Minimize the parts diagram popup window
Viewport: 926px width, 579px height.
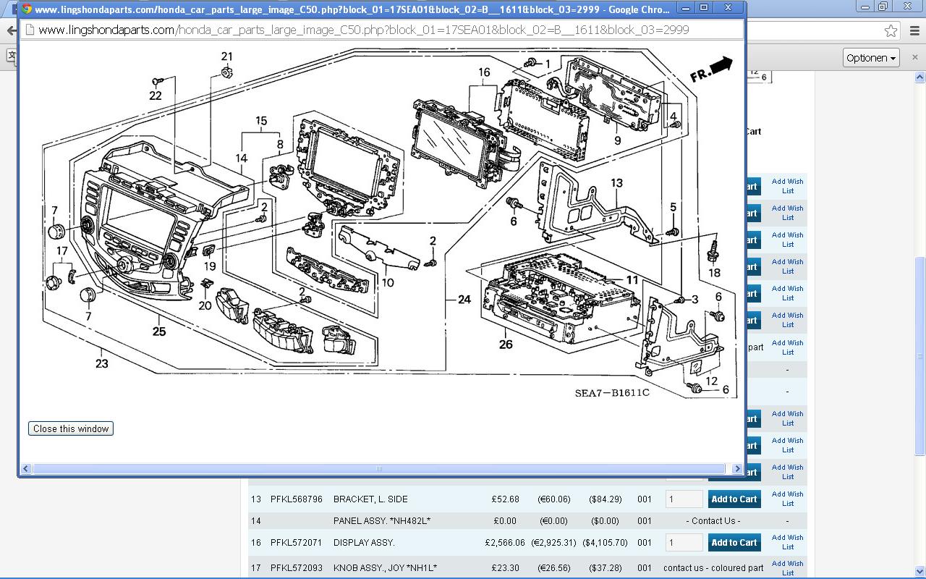click(x=686, y=8)
